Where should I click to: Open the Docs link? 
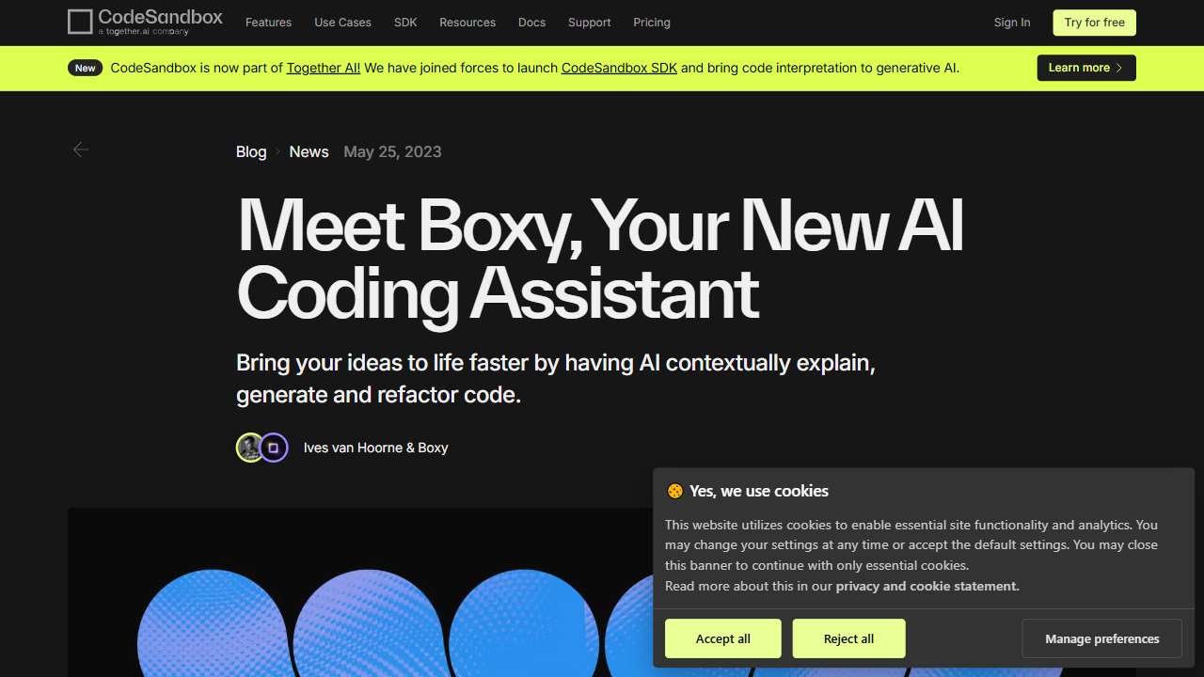point(531,23)
